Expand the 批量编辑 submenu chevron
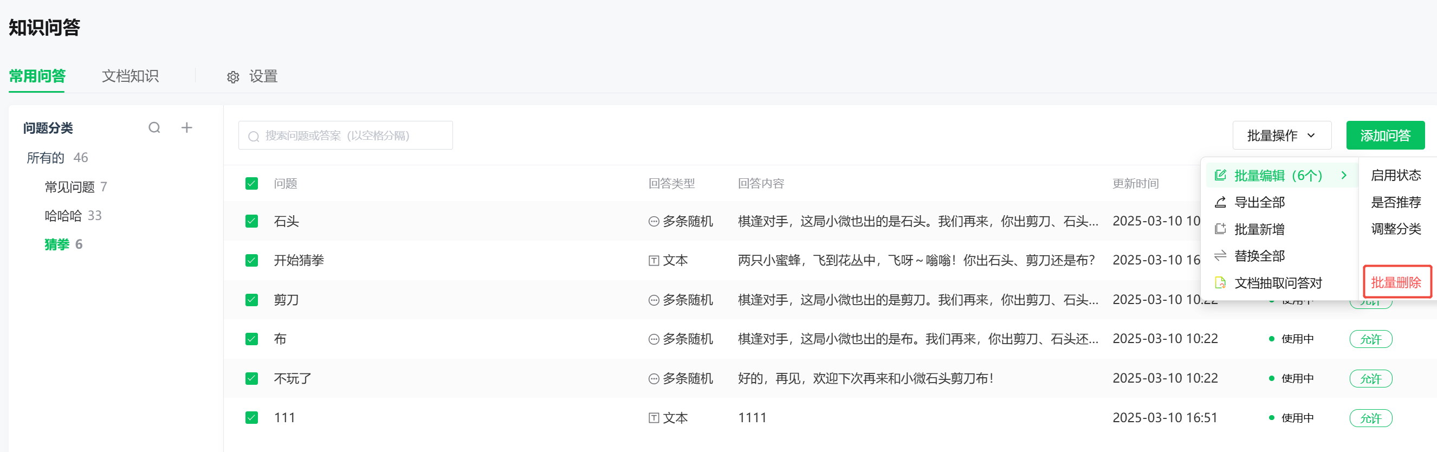The height and width of the screenshot is (452, 1437). 1344,175
